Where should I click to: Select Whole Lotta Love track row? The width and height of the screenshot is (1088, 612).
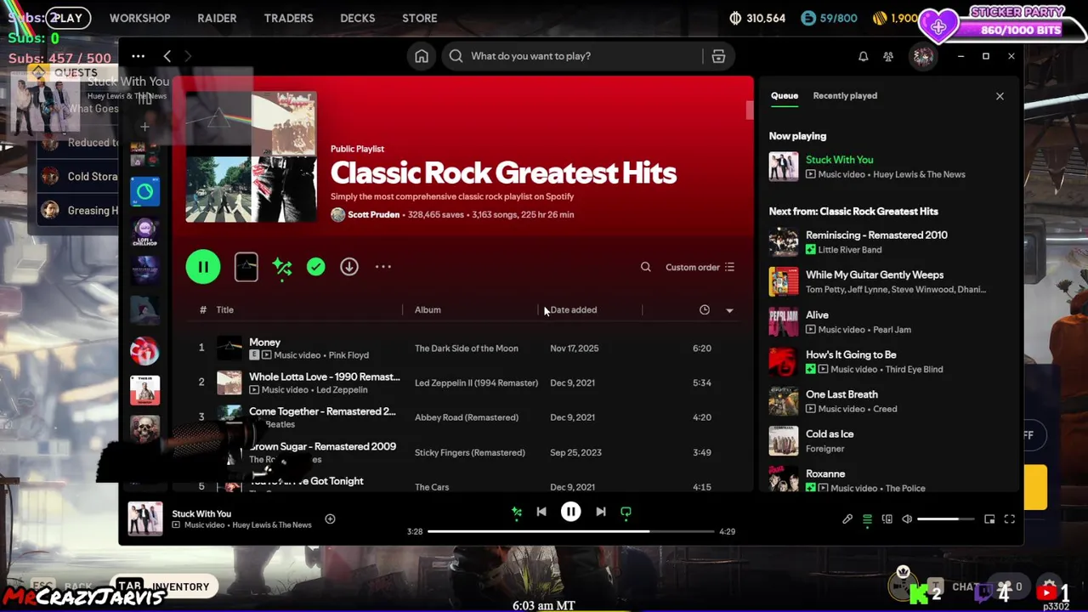pyautogui.click(x=463, y=382)
